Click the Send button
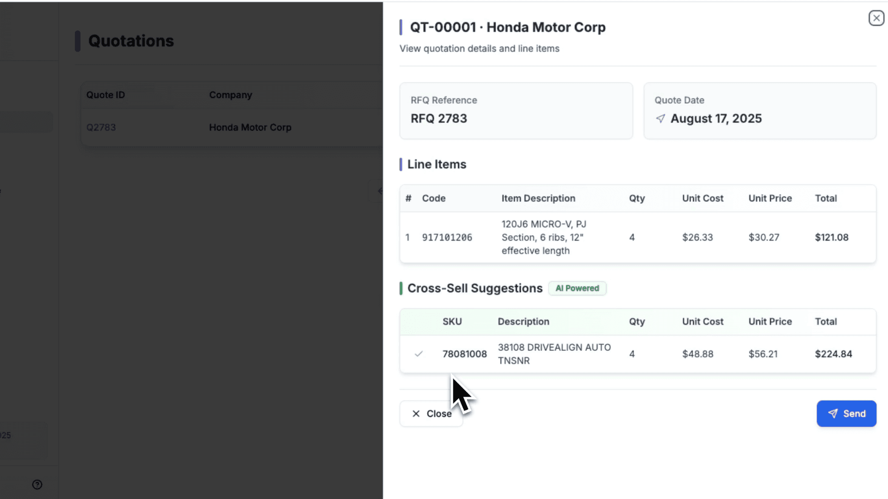The width and height of the screenshot is (888, 499). (846, 414)
